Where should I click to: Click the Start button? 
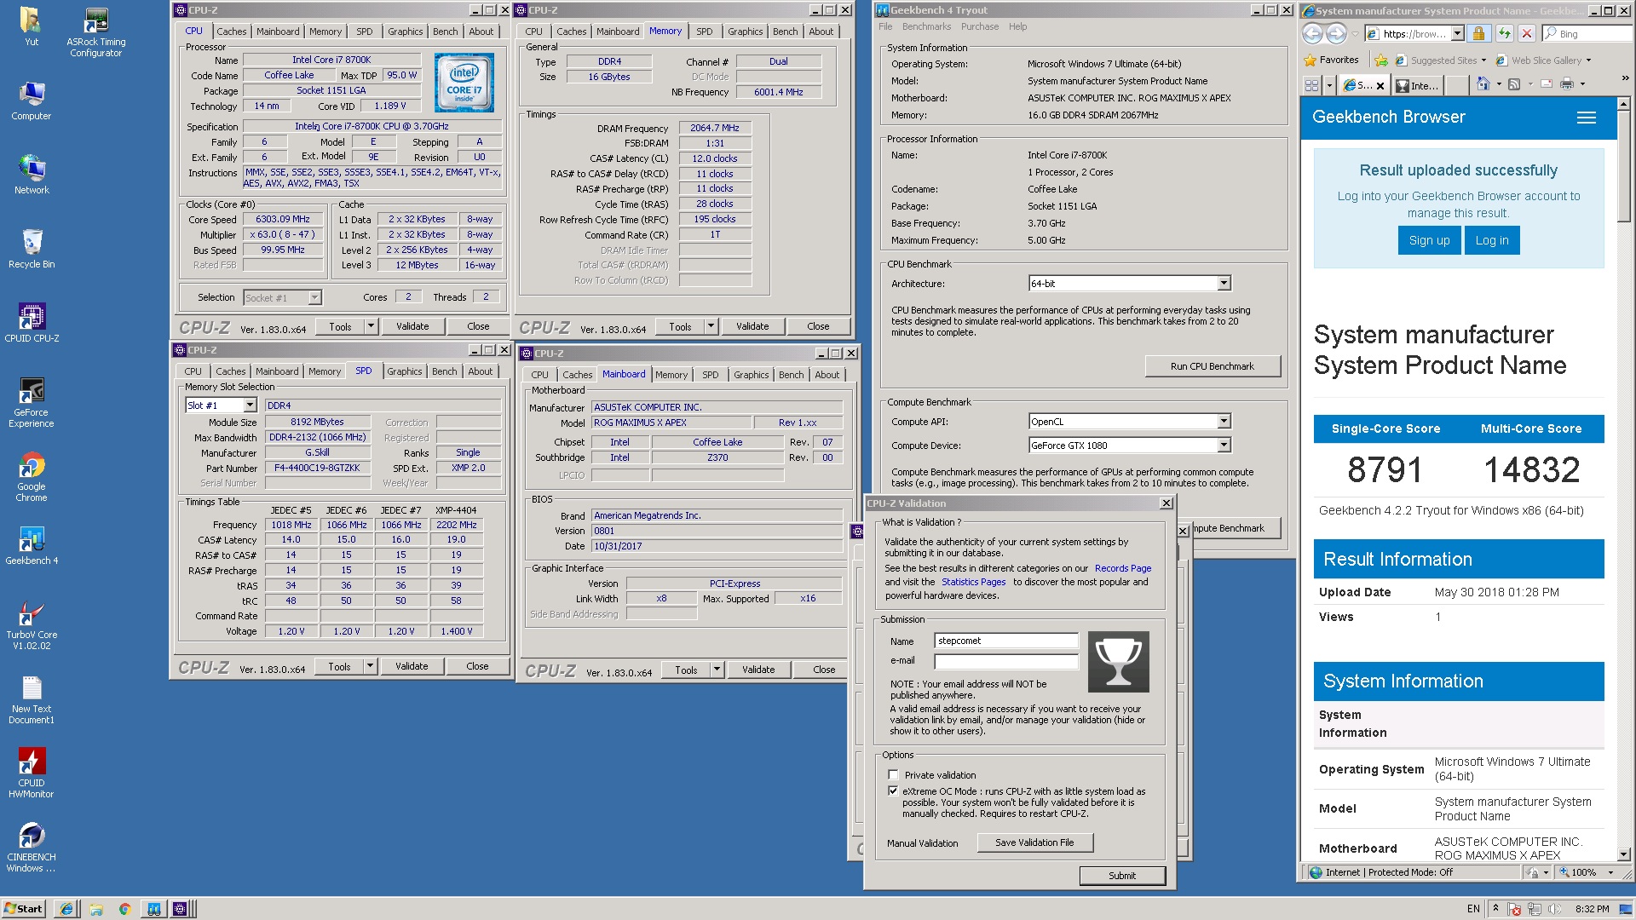tap(24, 909)
